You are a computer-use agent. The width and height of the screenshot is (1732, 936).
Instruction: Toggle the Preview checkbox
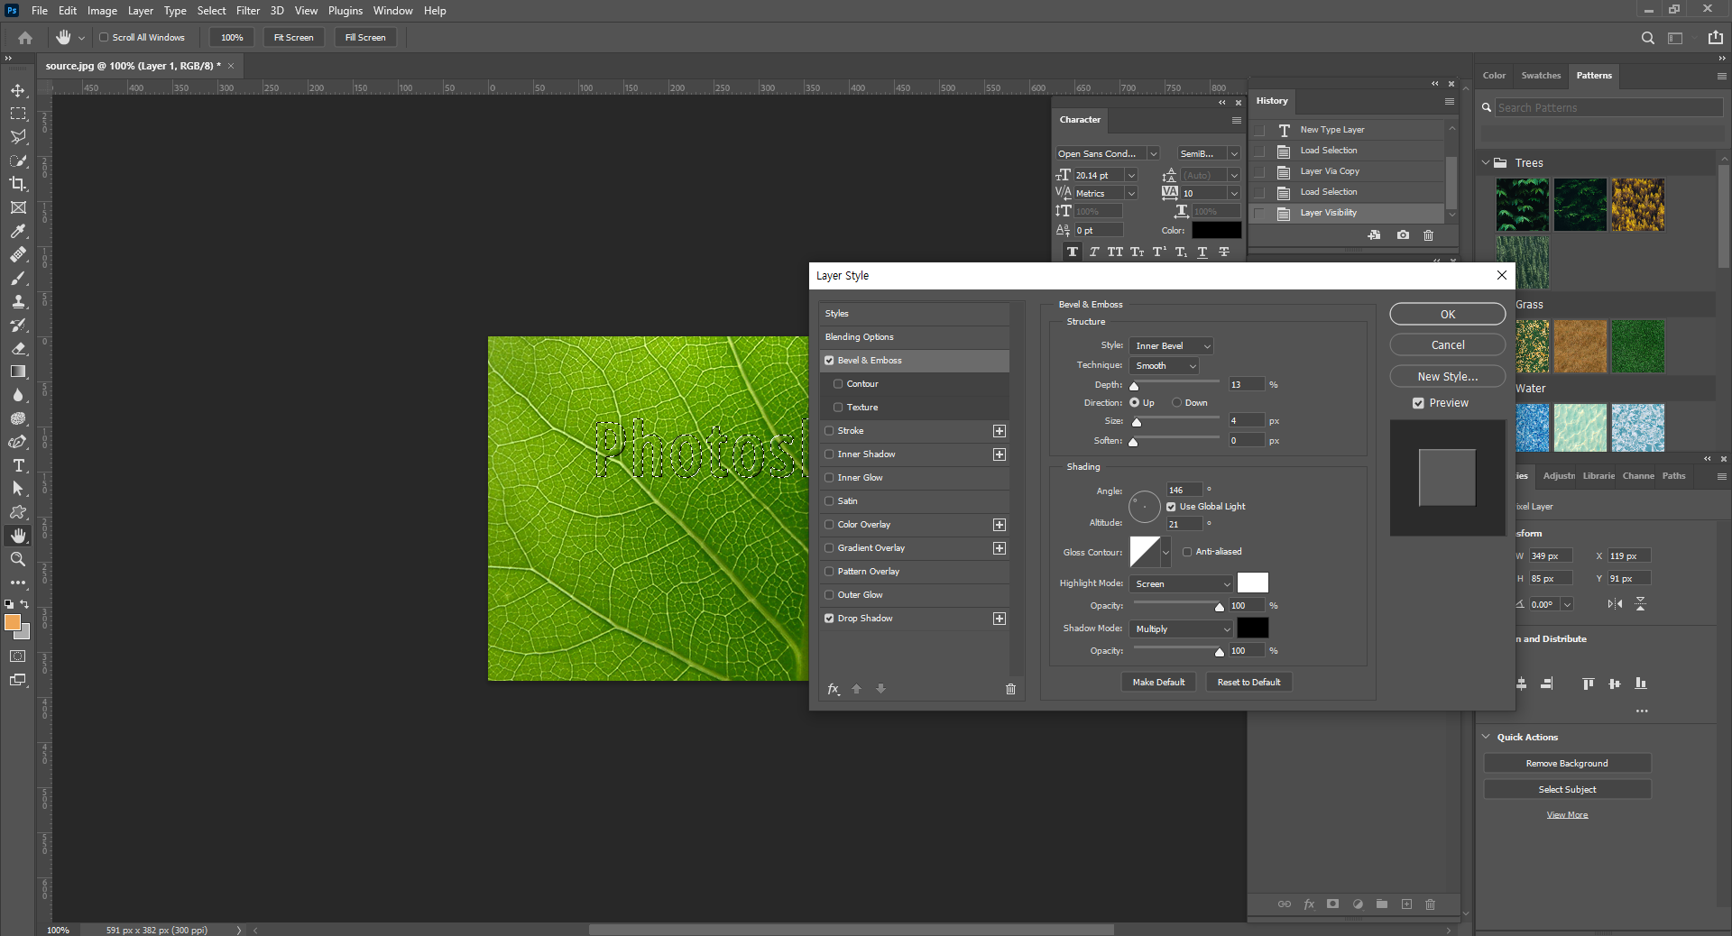pos(1418,403)
